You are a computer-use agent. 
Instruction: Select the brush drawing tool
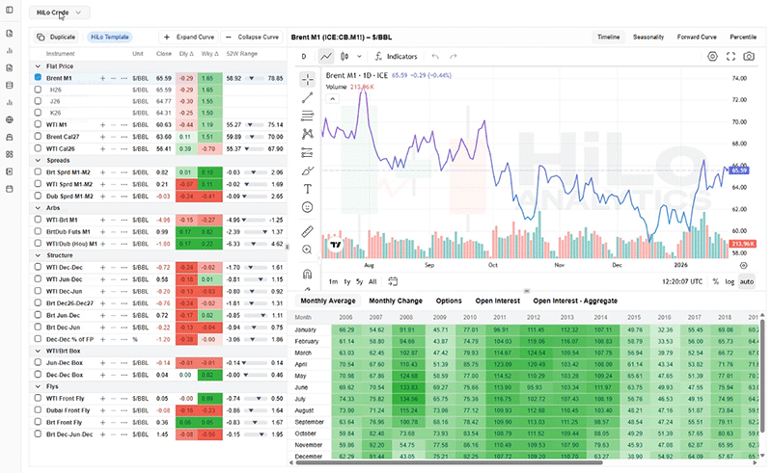(308, 171)
